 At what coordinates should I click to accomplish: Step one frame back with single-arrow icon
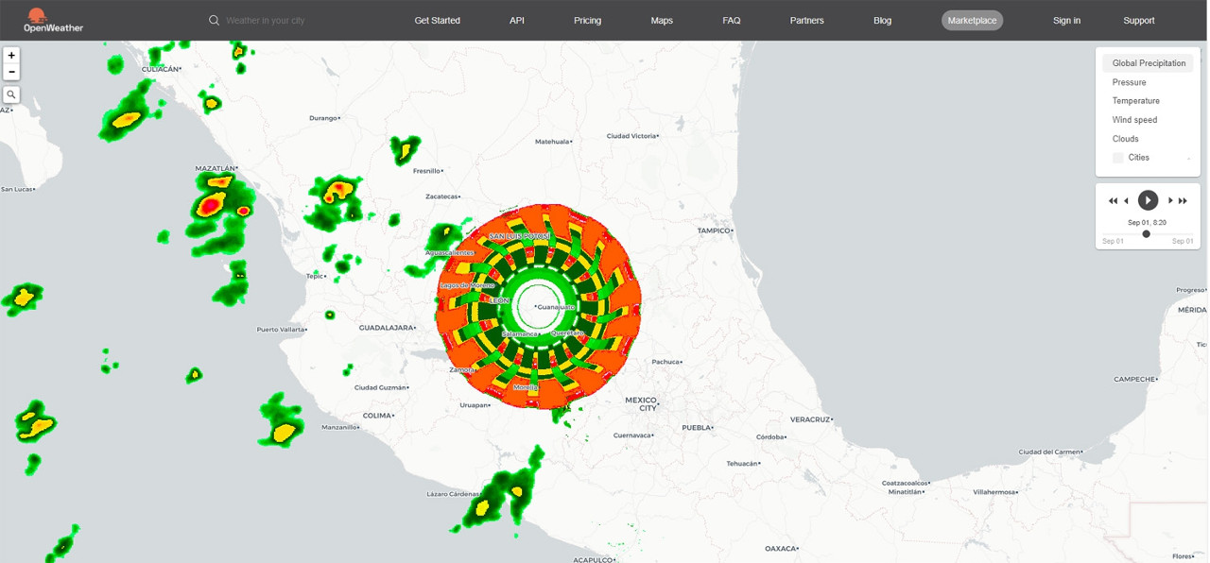[x=1127, y=200]
